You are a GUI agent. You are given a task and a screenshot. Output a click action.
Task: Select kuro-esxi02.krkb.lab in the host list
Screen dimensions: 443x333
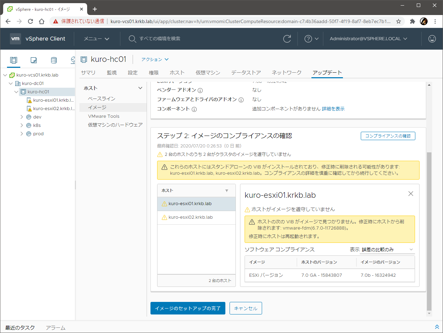point(190,217)
